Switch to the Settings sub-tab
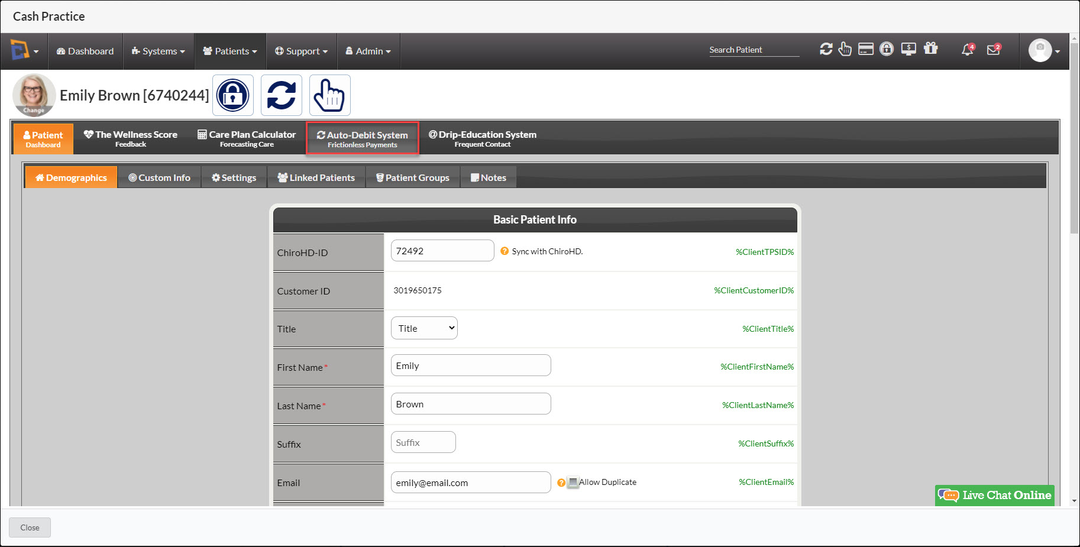Screen dimensions: 1080x547 [234, 177]
